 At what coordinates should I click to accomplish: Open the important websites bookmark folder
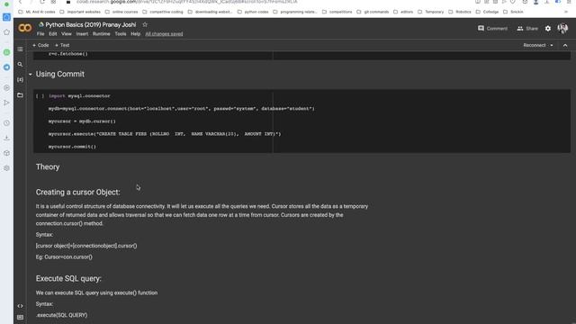point(80,12)
